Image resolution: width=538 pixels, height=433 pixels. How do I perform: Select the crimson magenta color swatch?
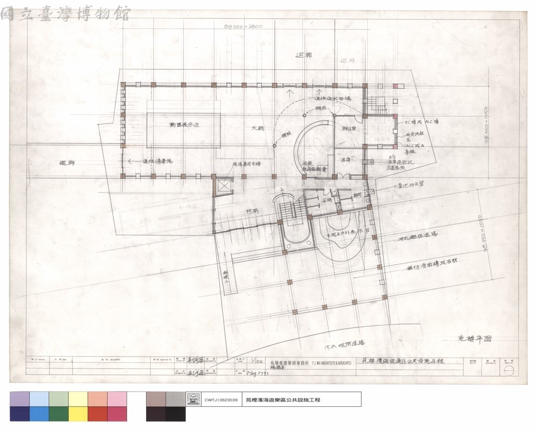pos(117,414)
